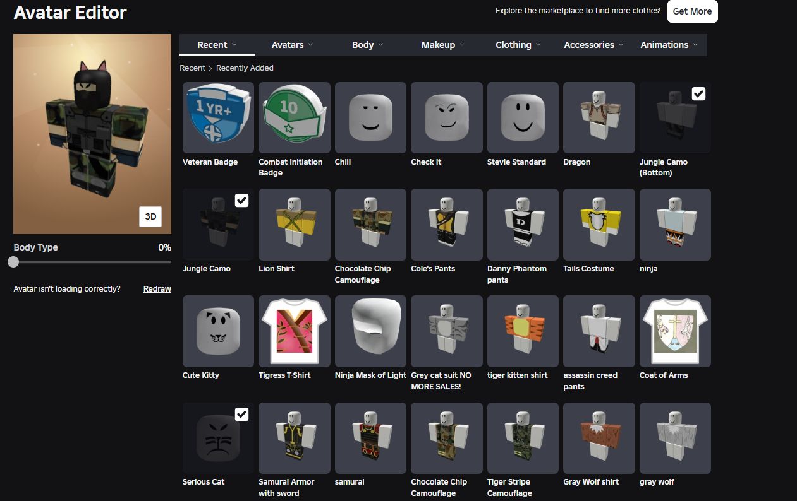Toggle the 3D avatar view button
The width and height of the screenshot is (797, 501).
click(x=150, y=216)
